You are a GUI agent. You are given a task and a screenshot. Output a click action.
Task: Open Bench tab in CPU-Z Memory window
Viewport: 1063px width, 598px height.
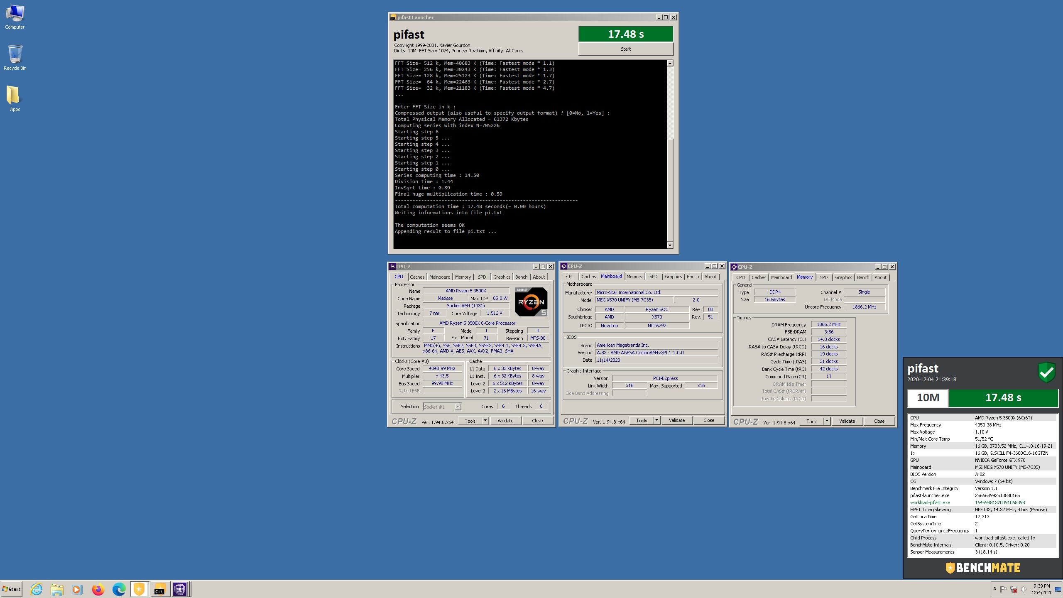click(x=863, y=277)
